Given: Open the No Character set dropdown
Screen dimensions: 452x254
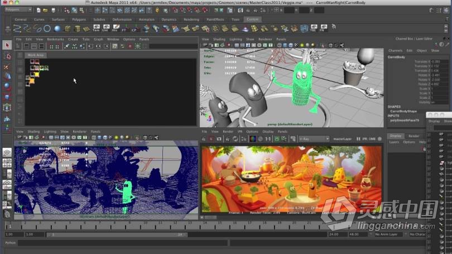Looking at the screenshot, I should click(x=417, y=234).
